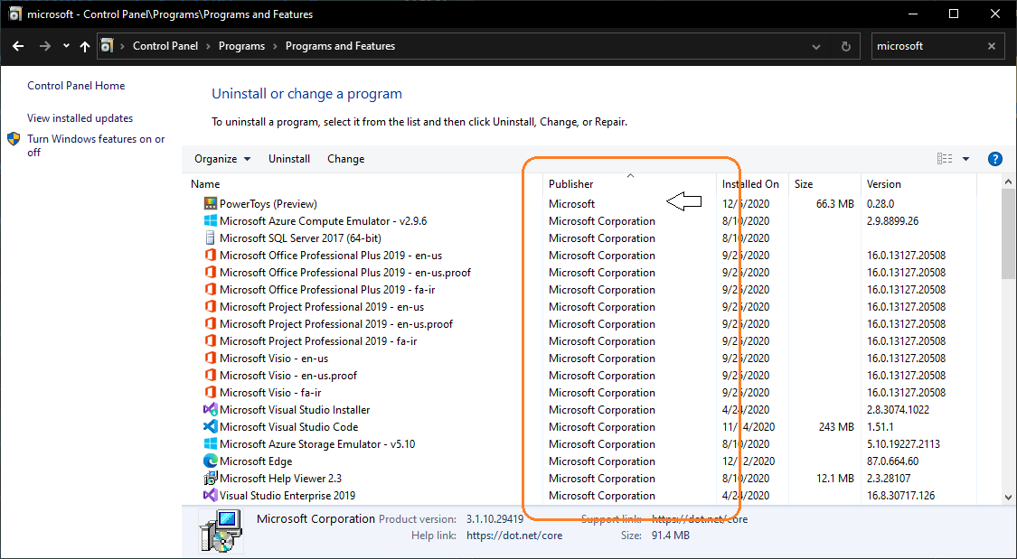
Task: Expand the address bar history chevron
Action: [x=815, y=46]
